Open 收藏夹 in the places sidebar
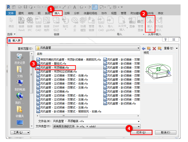The image size is (188, 142). (19, 111)
